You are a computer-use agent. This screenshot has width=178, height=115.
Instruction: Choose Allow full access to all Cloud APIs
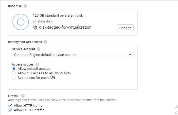click(x=14, y=73)
